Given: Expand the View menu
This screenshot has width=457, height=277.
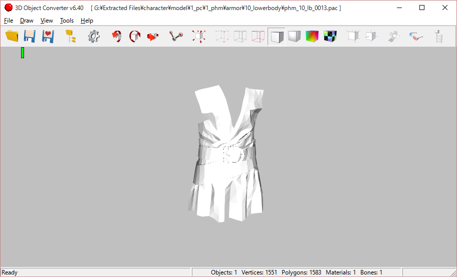Looking at the screenshot, I should tap(47, 21).
